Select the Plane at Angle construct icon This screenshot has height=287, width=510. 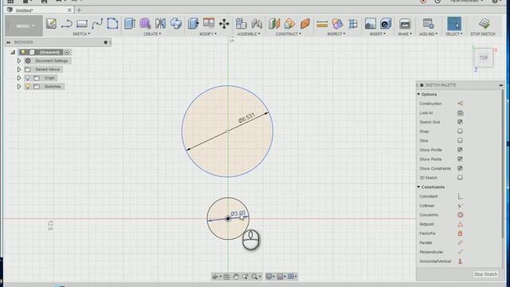point(289,23)
